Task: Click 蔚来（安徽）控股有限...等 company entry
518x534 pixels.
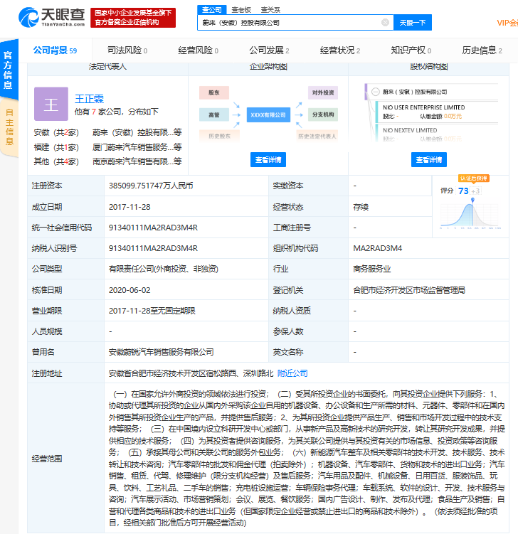Action: (x=137, y=132)
